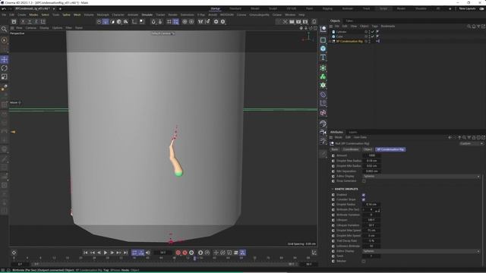Switch to the Objects tab
486x273 pixels.
tap(335, 20)
